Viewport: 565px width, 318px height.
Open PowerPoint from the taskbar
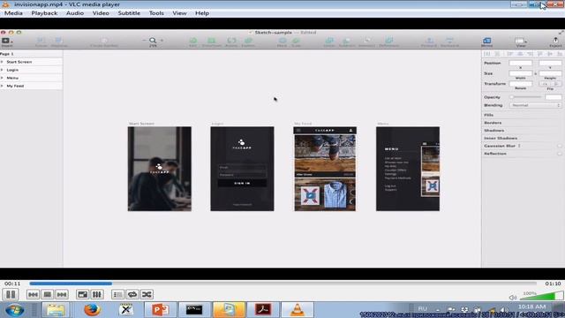click(161, 310)
